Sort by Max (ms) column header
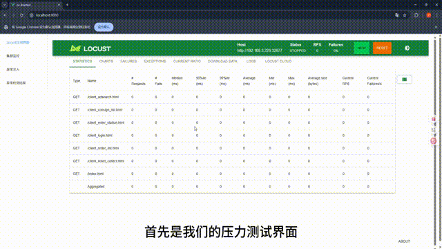 291,81
